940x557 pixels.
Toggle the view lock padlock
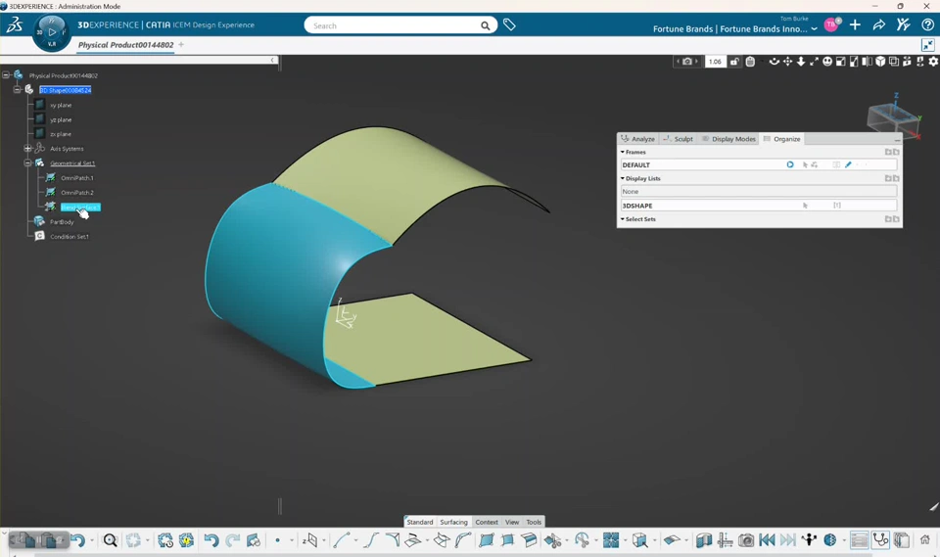[x=734, y=62]
